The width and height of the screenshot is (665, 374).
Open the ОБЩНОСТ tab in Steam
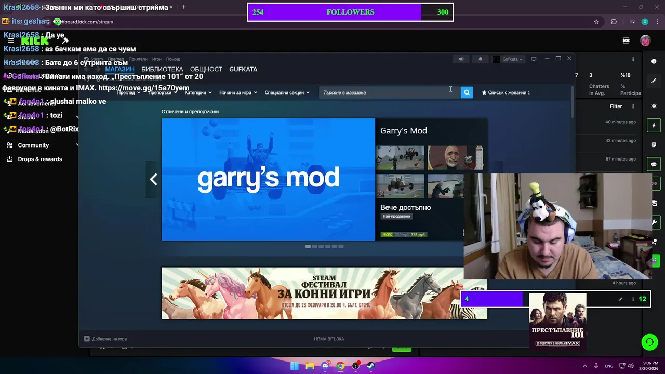pos(206,69)
